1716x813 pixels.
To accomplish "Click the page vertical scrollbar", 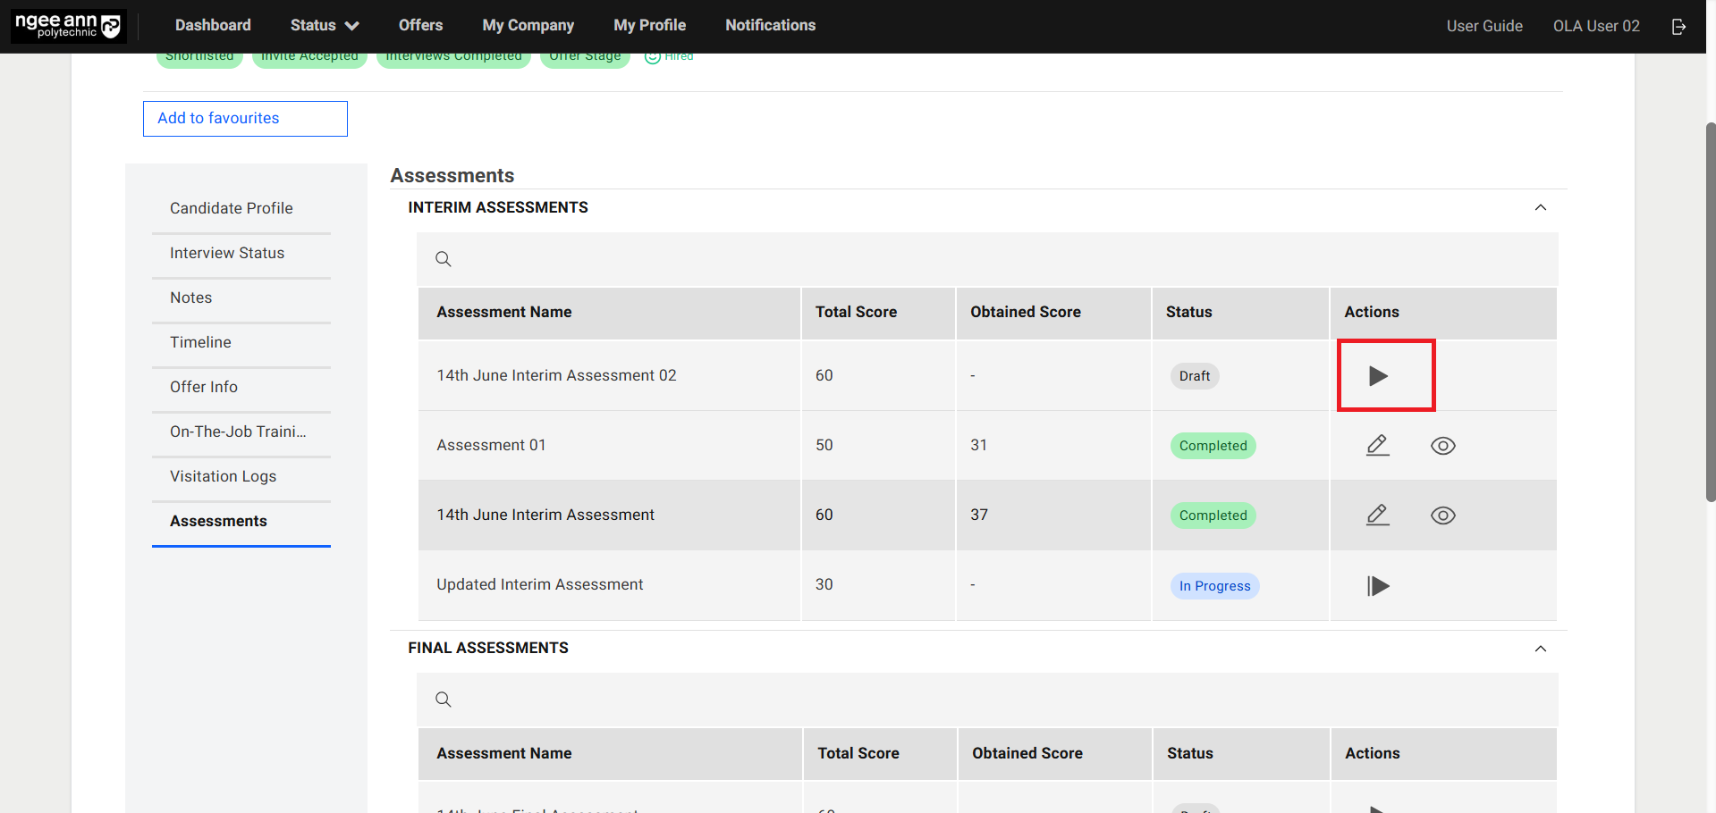I will point(1710,313).
